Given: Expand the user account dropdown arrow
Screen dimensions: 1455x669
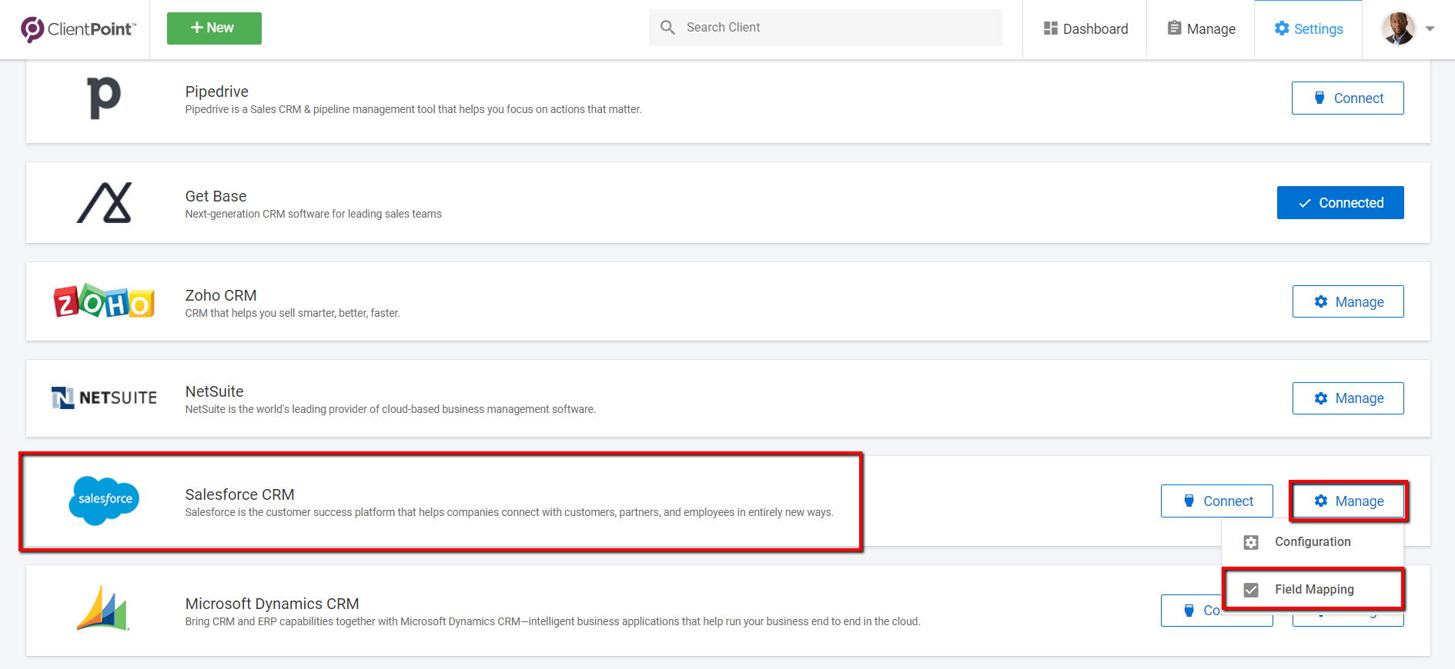Looking at the screenshot, I should (x=1430, y=29).
